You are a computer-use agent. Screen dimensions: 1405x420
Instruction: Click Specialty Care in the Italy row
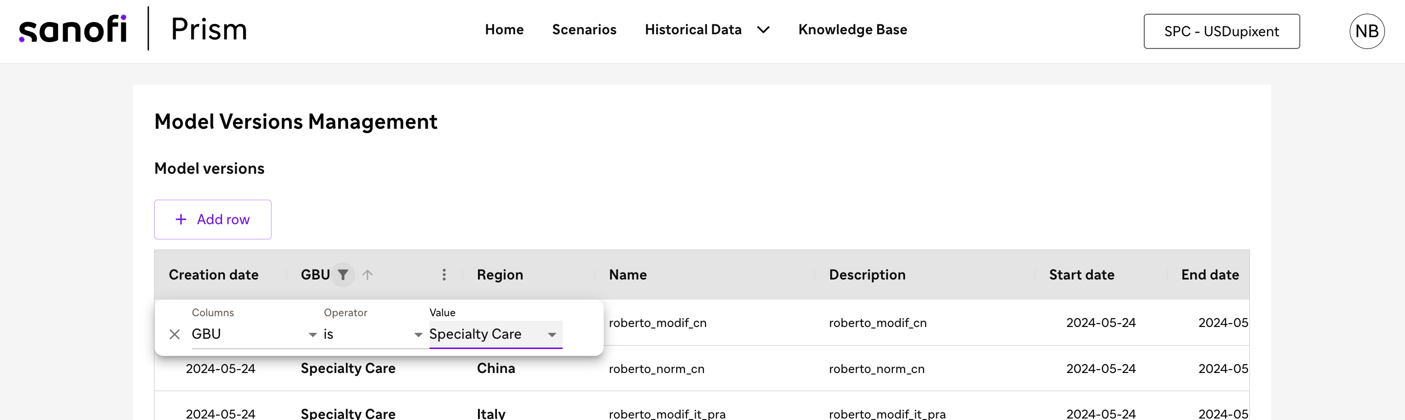pos(348,414)
